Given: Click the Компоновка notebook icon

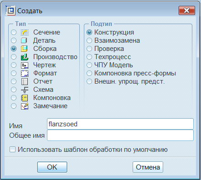Looking at the screenshot, I should tap(25, 98).
